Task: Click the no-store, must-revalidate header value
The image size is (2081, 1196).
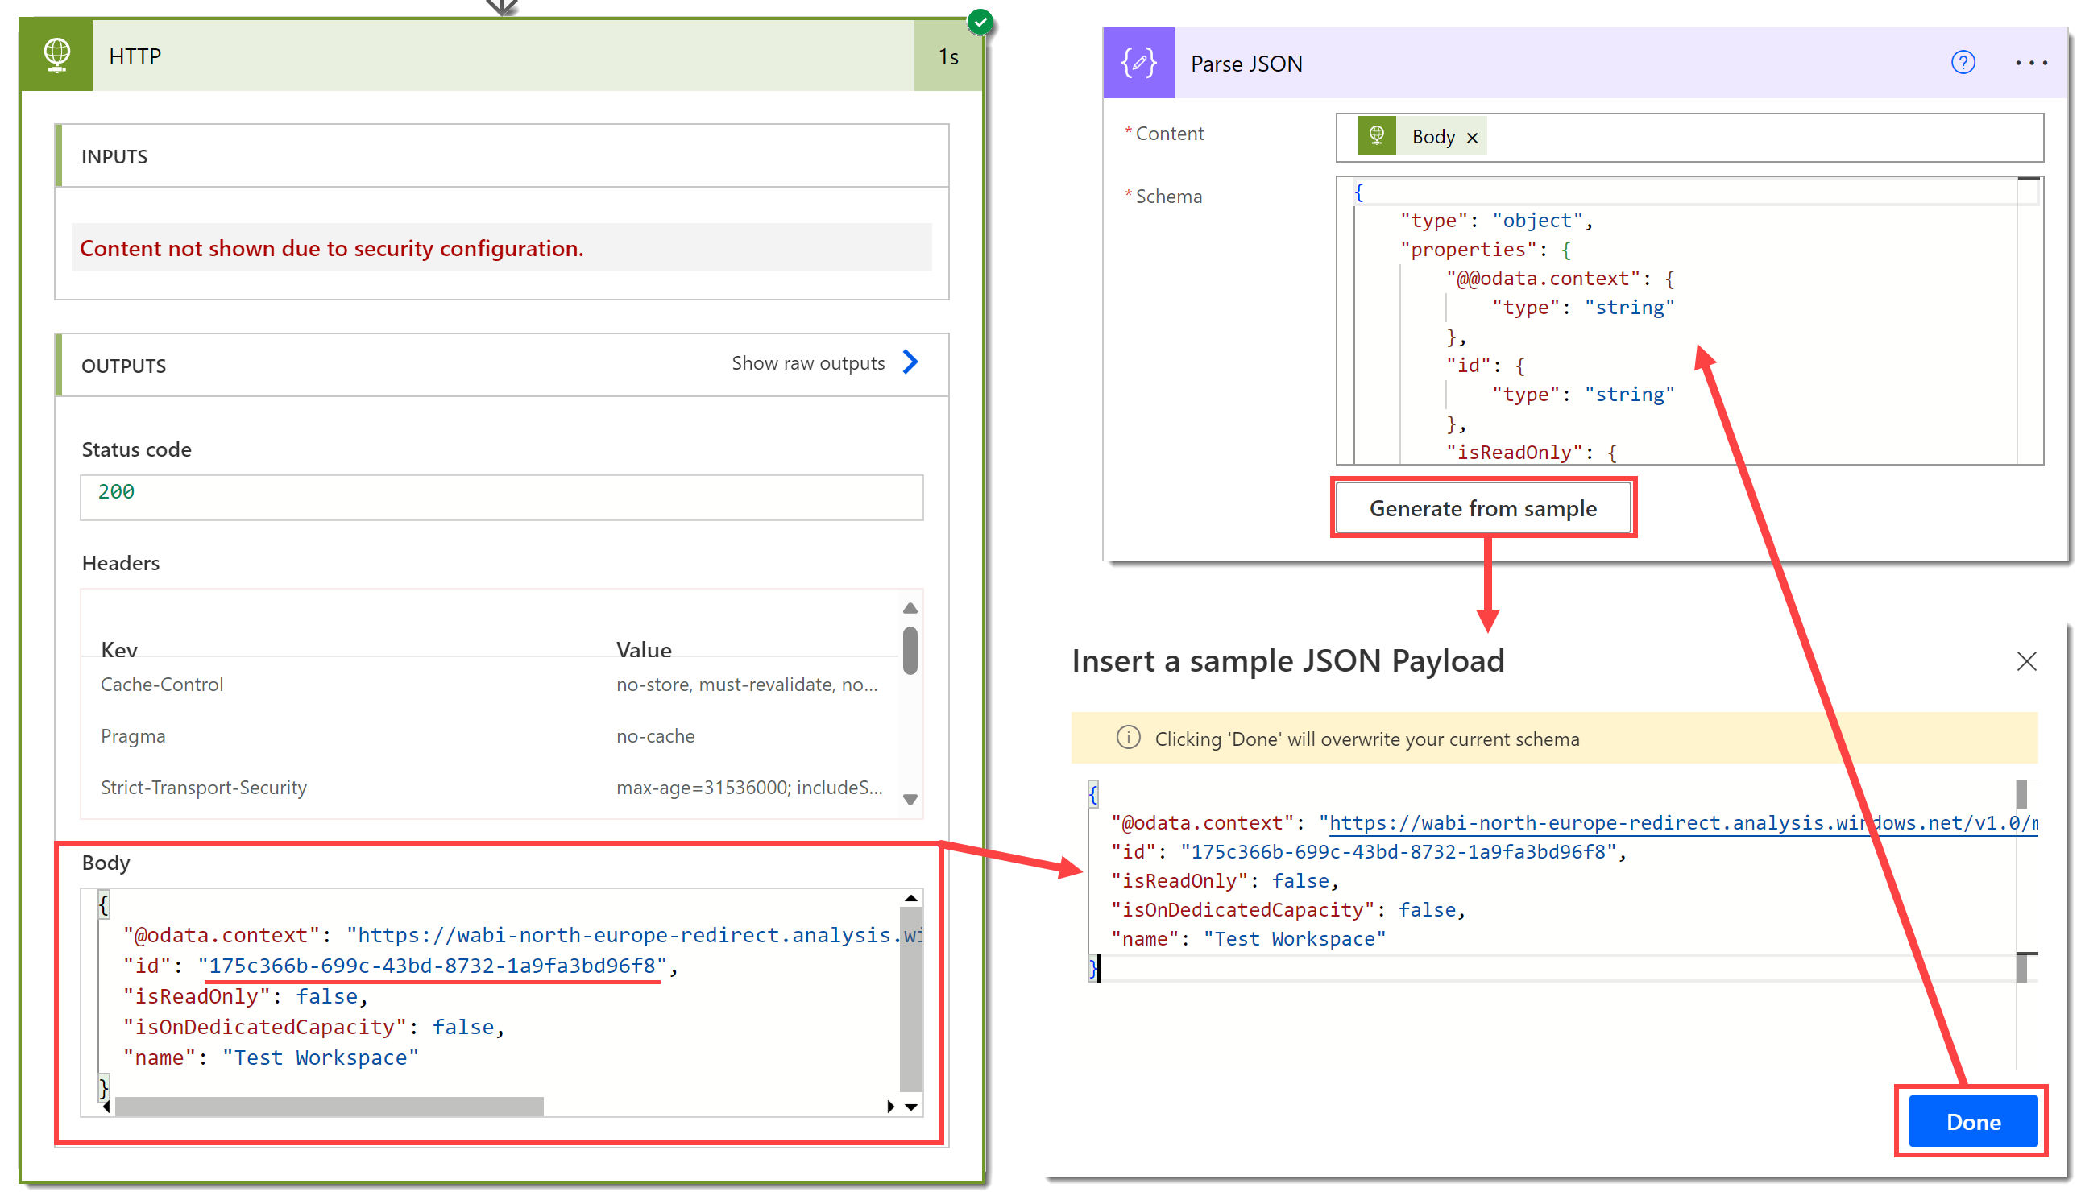Action: pyautogui.click(x=747, y=685)
